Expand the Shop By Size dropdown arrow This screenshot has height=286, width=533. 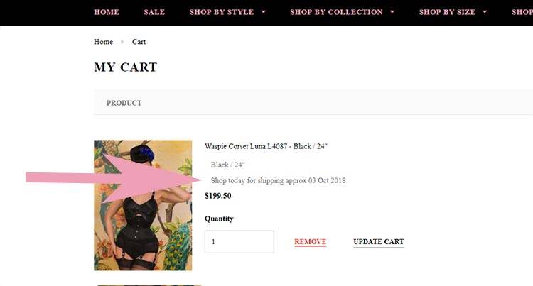[x=485, y=12]
